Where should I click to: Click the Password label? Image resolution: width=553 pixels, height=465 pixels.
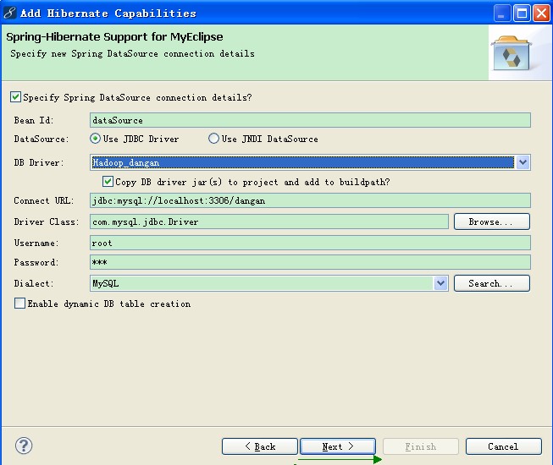click(36, 263)
